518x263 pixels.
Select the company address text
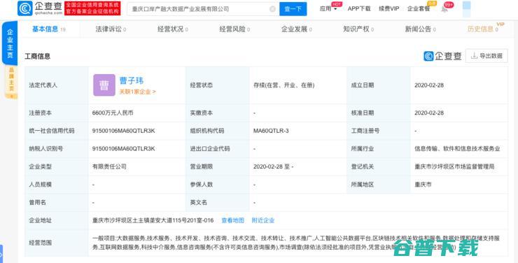(x=153, y=220)
